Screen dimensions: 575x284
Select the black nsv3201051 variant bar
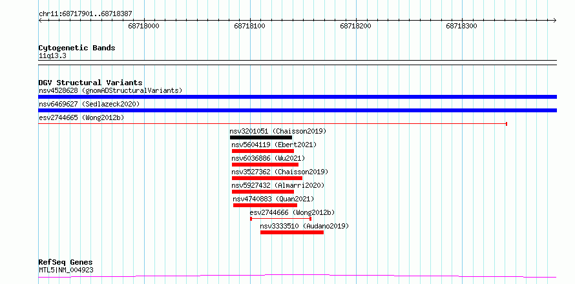tap(261, 137)
